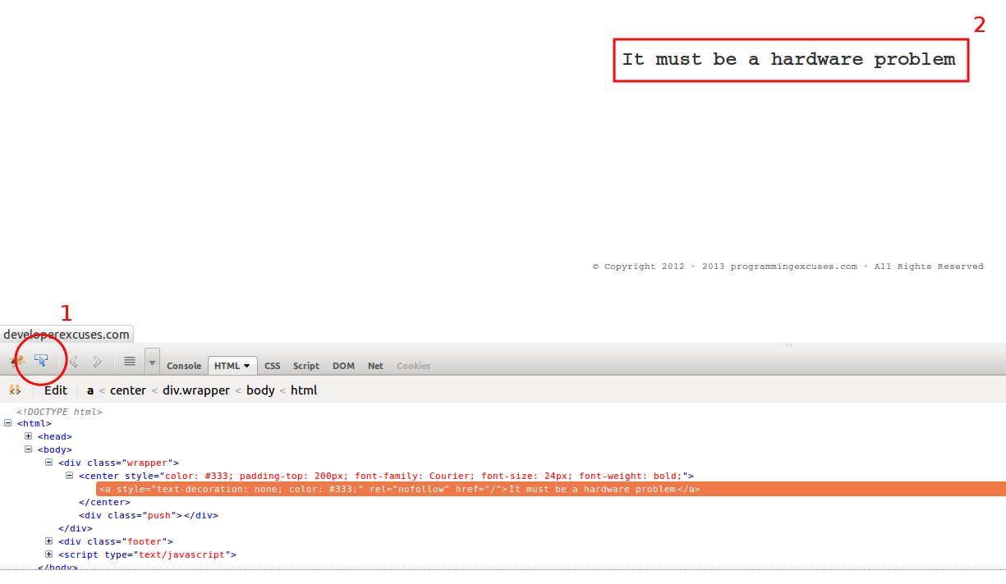Expand the div footer node

[49, 541]
